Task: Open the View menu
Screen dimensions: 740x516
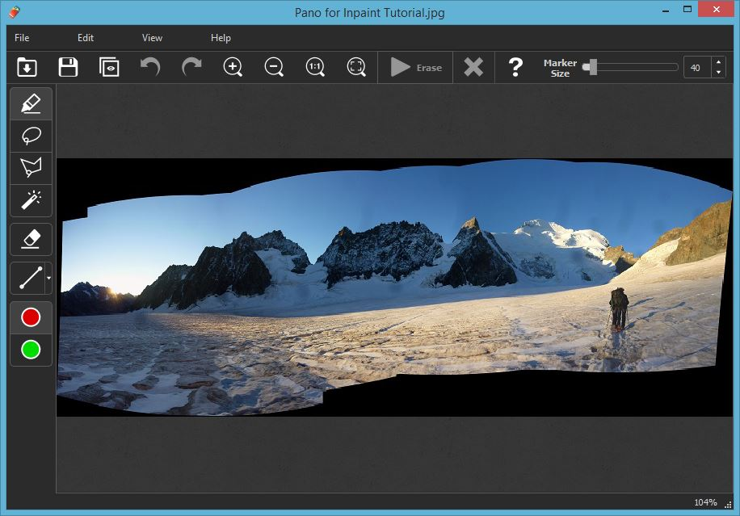Action: (x=152, y=38)
